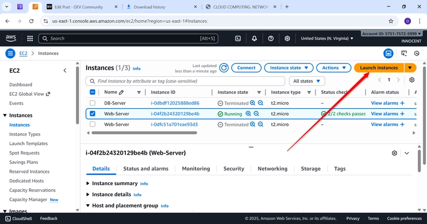427x224 pixels.
Task: Open the EC2 Global View sidebar link
Action: tap(29, 94)
